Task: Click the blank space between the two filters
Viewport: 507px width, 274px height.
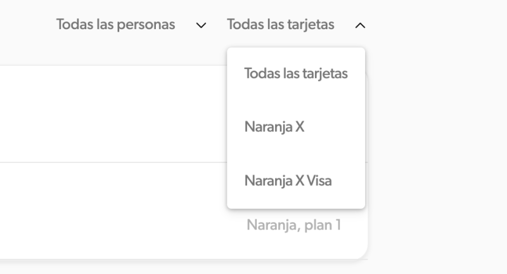Action: click(217, 25)
